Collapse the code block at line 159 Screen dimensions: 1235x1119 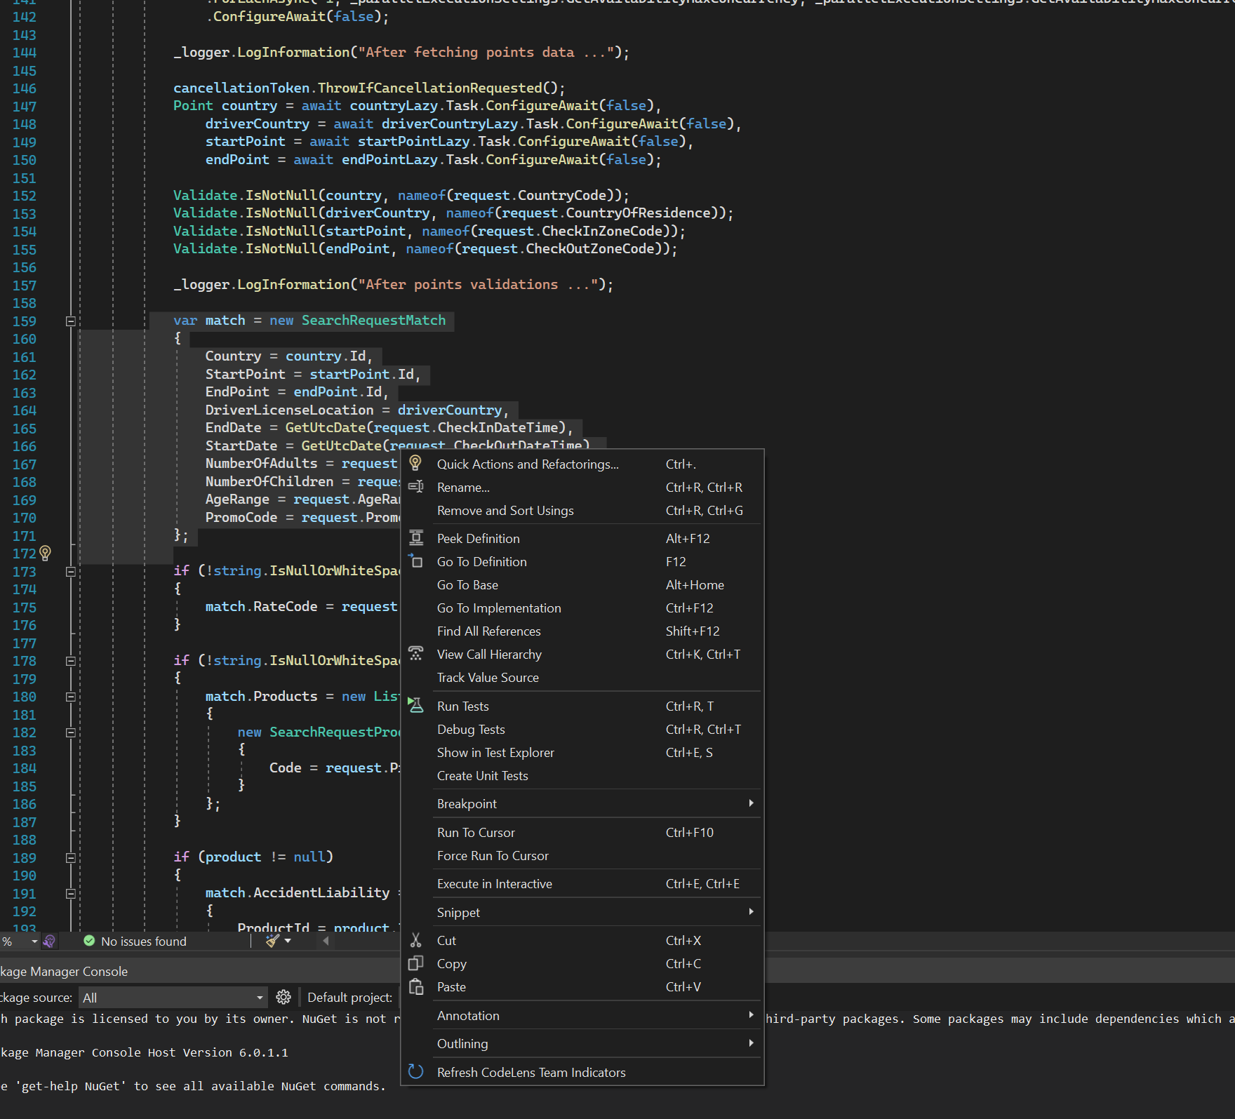point(70,321)
